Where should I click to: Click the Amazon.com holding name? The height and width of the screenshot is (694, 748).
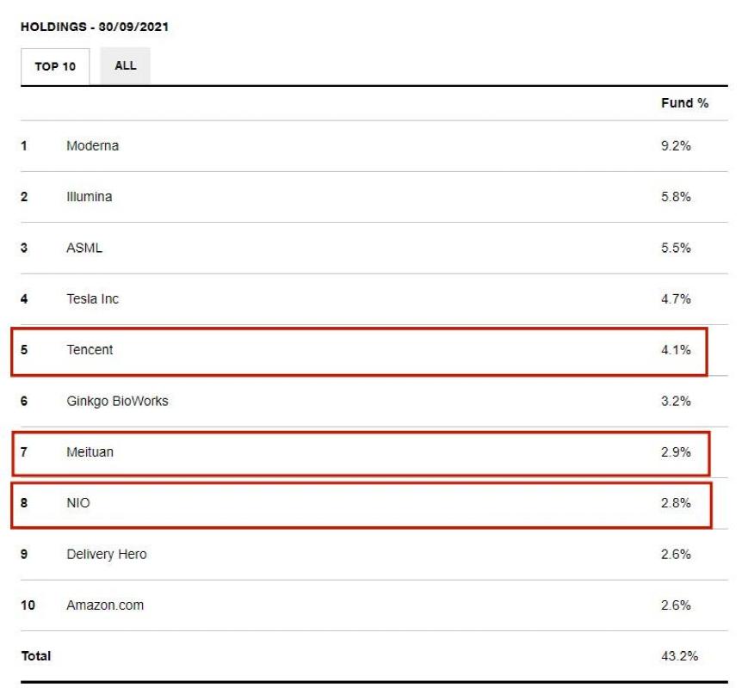pos(105,605)
